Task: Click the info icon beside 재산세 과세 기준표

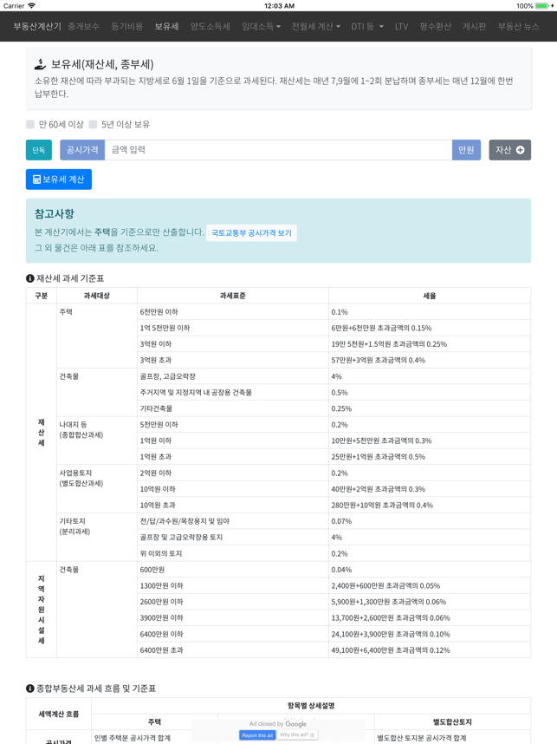Action: point(30,278)
